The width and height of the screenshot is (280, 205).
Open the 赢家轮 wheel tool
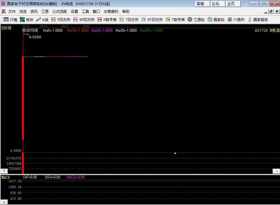tap(216, 20)
